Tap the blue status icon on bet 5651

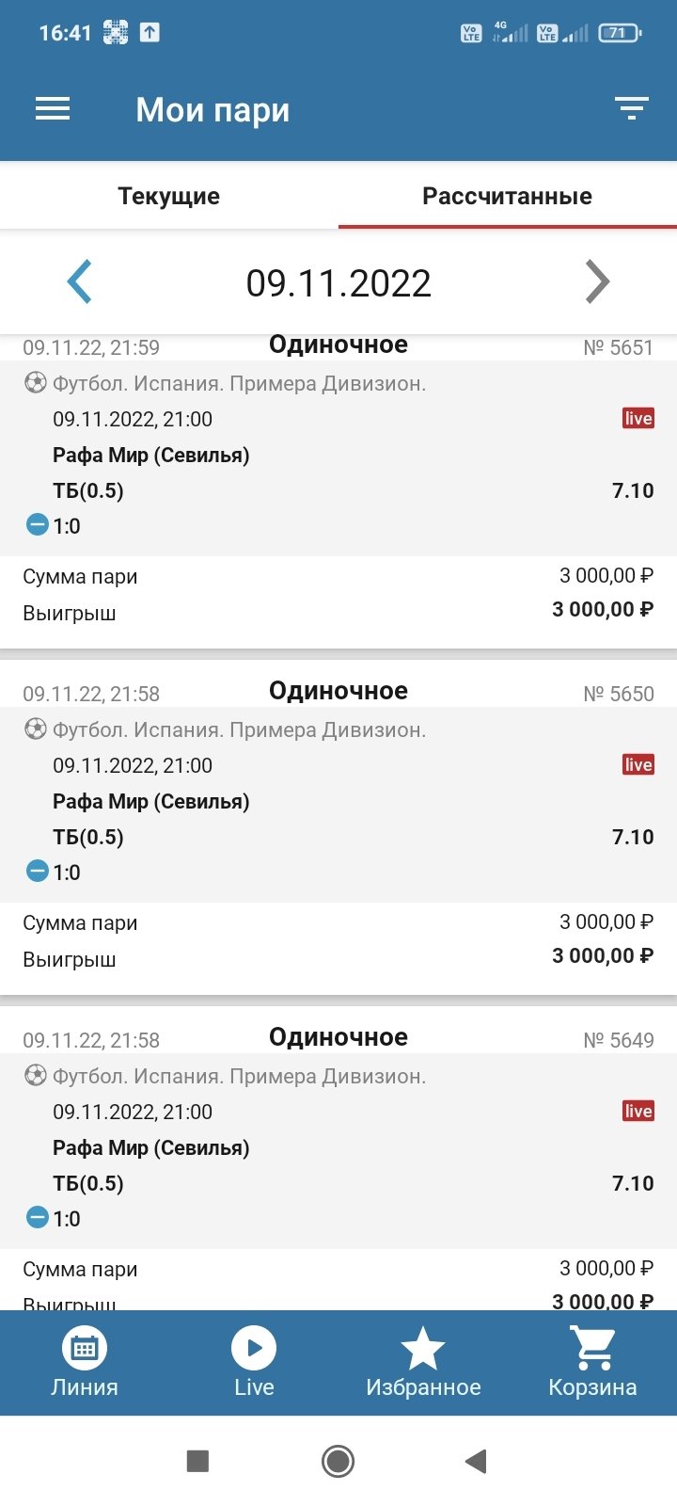[37, 525]
